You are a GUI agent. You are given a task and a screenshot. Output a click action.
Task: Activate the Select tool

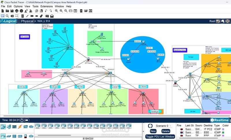click(3, 16)
